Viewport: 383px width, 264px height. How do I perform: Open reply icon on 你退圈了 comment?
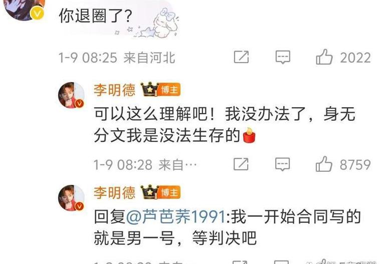pyautogui.click(x=283, y=57)
